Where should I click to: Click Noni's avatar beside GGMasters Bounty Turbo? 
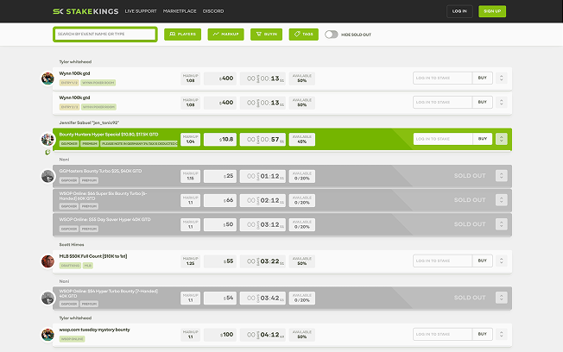(47, 176)
